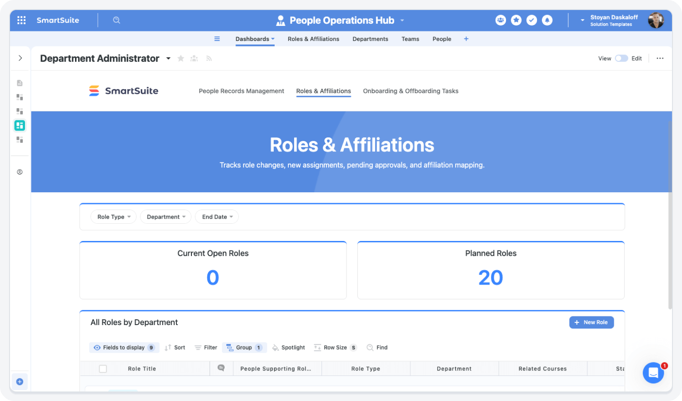Toggle the View/Edit mode switch
The height and width of the screenshot is (401, 682).
[622, 58]
